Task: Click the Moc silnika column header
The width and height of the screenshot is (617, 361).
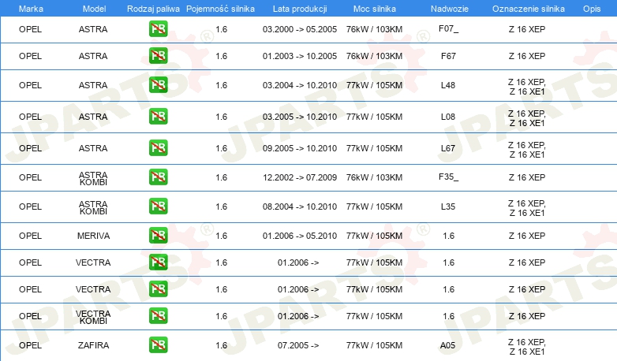Action: point(375,9)
